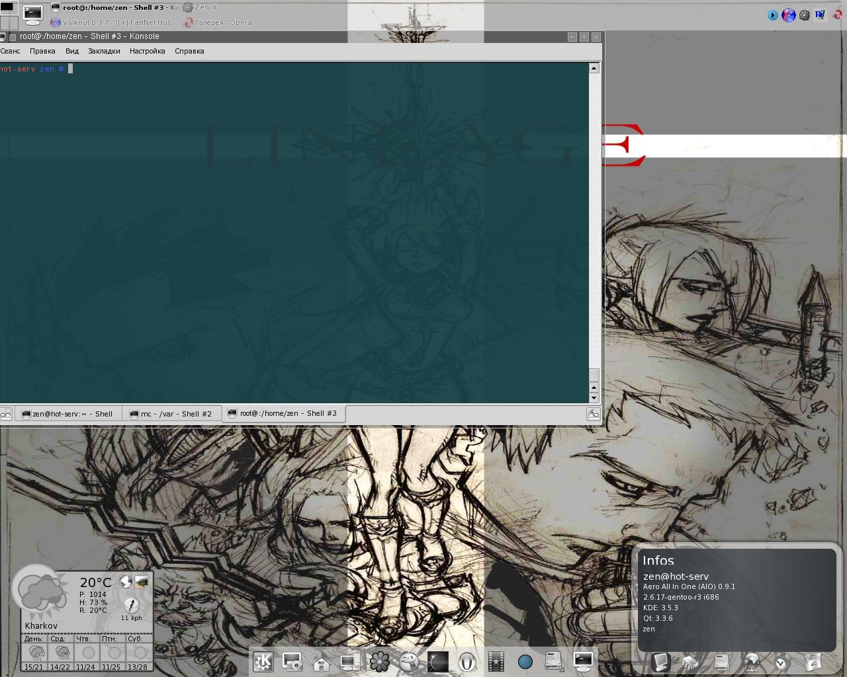Switch to zen@hot-serv Shell tab
The width and height of the screenshot is (847, 677).
click(67, 414)
